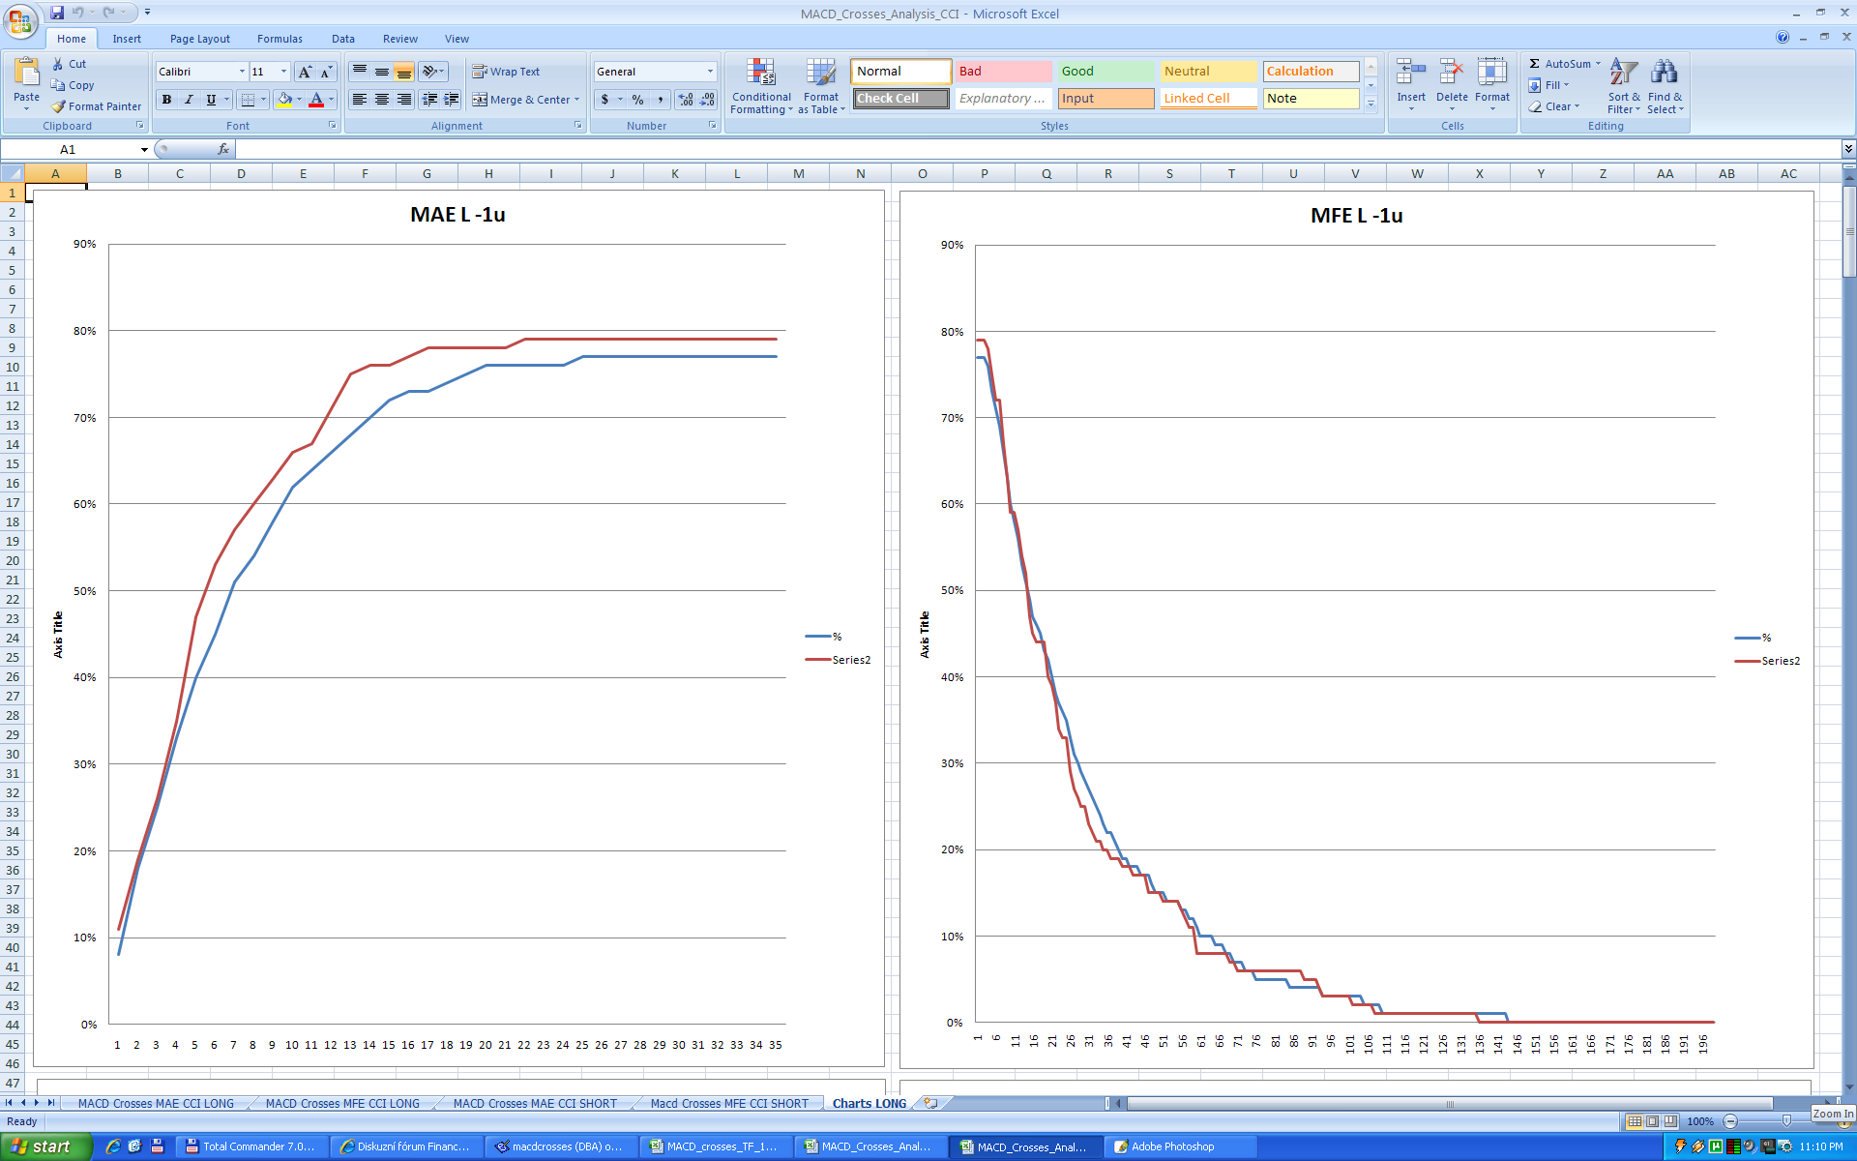This screenshot has height=1161, width=1857.
Task: Click the Conditional Formatting icon
Action: point(760,73)
